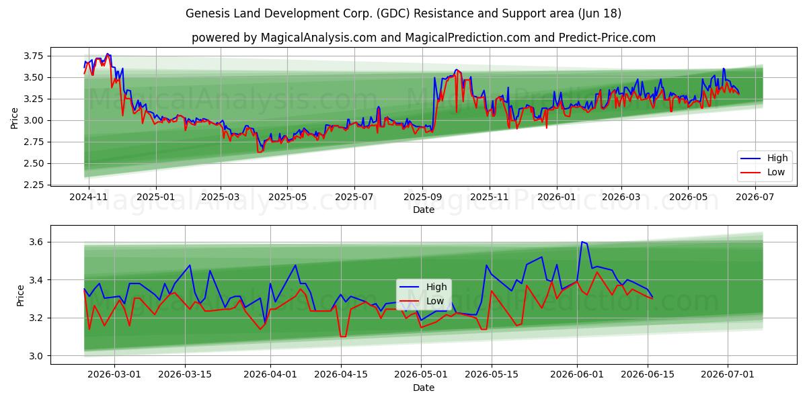This screenshot has width=807, height=403.
Task: Click the chart title mentioning Genesis Land Development Corp.
Action: (x=403, y=13)
